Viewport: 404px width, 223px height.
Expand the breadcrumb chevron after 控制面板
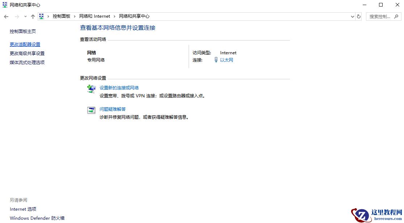click(x=75, y=16)
